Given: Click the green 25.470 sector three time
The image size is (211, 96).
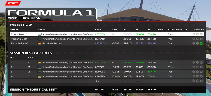Looking at the screenshot, I should 151,72.
